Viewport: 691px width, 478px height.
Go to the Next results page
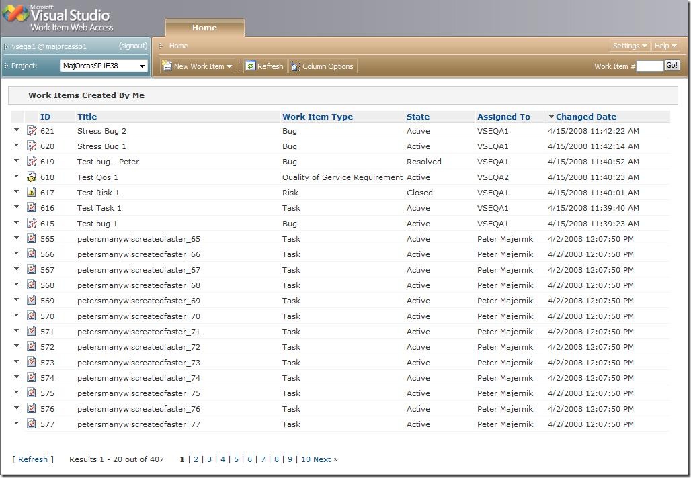pyautogui.click(x=325, y=459)
